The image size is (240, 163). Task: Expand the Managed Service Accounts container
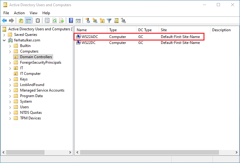tap(10, 91)
